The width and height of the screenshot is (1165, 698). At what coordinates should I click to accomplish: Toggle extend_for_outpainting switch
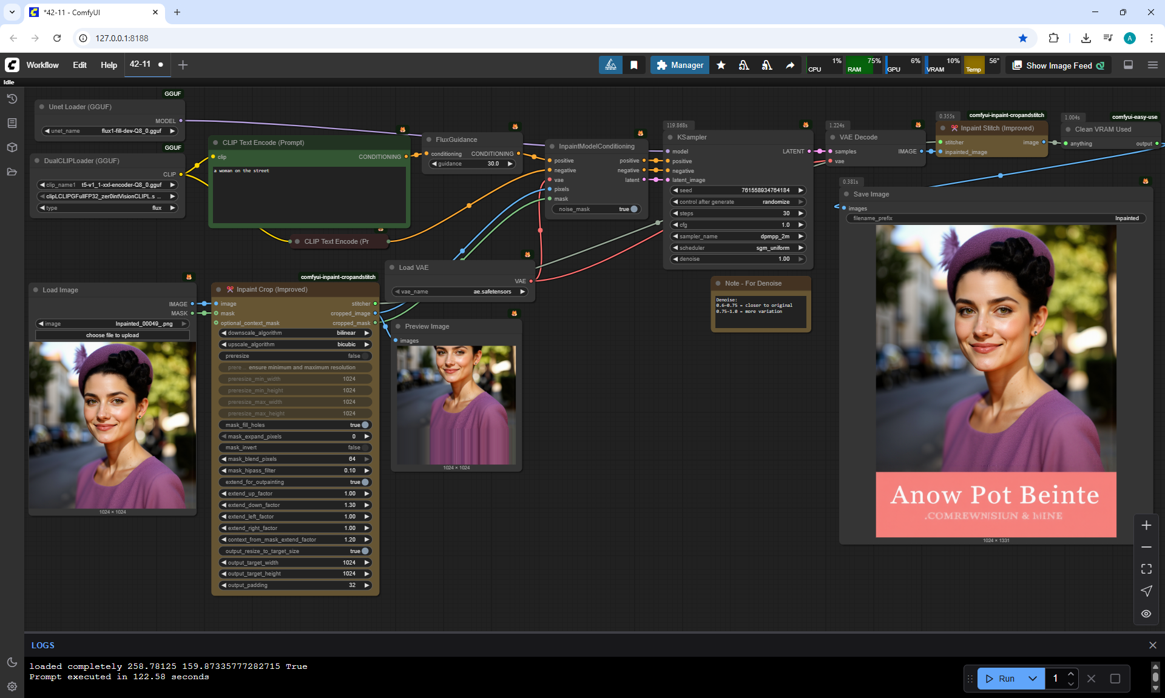pyautogui.click(x=365, y=482)
